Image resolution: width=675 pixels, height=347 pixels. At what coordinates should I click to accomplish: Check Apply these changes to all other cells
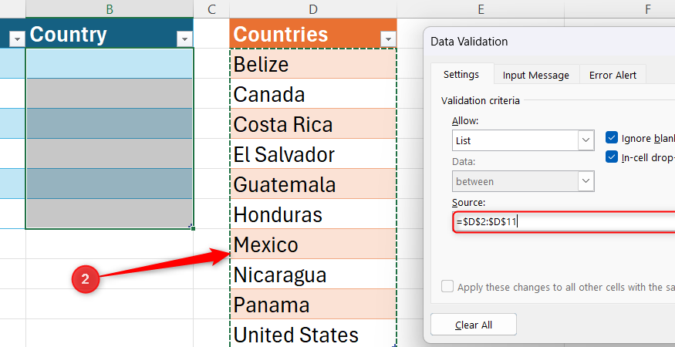pyautogui.click(x=447, y=287)
